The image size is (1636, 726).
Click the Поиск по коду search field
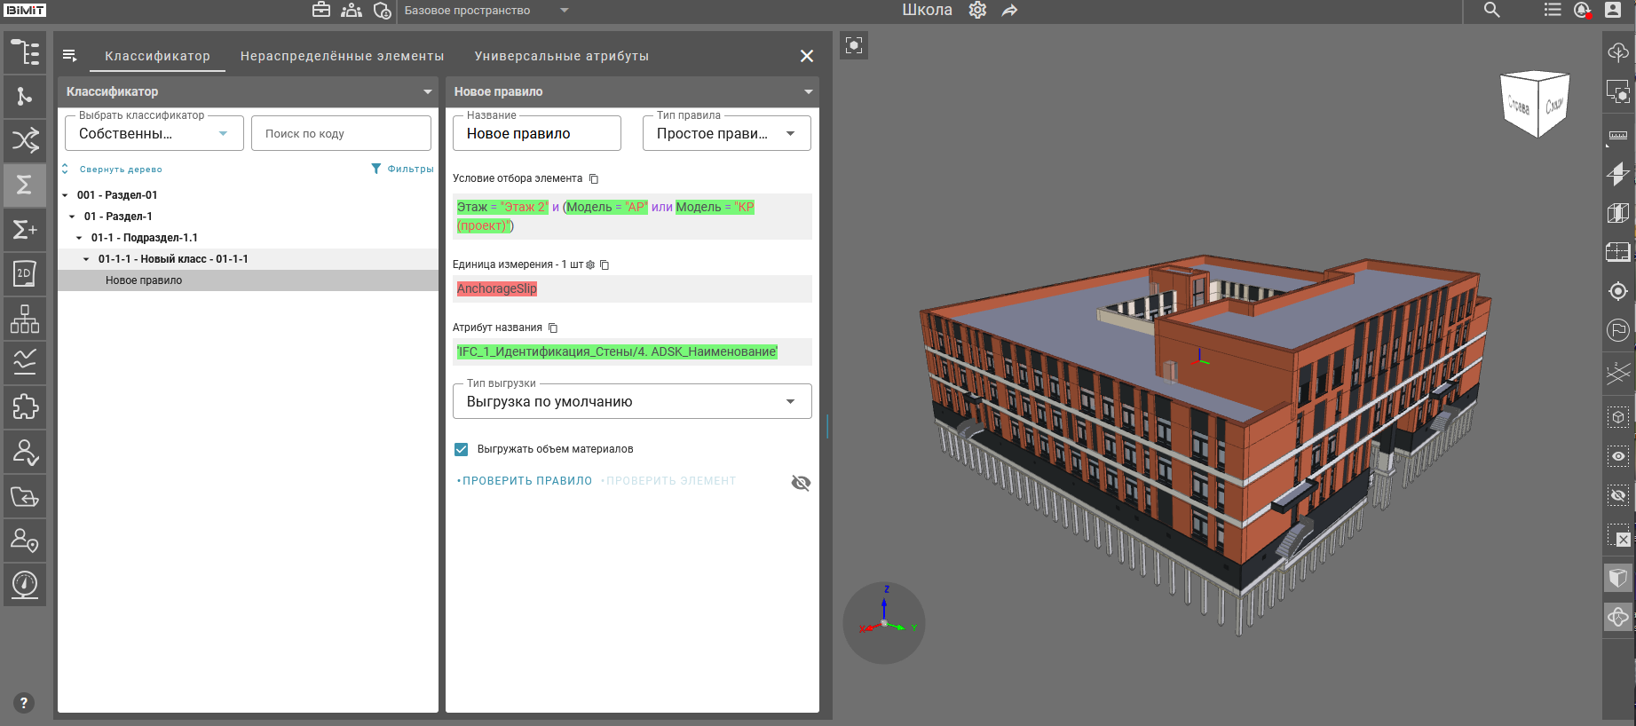341,134
